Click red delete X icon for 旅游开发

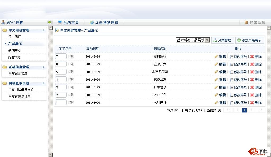point(252,64)
